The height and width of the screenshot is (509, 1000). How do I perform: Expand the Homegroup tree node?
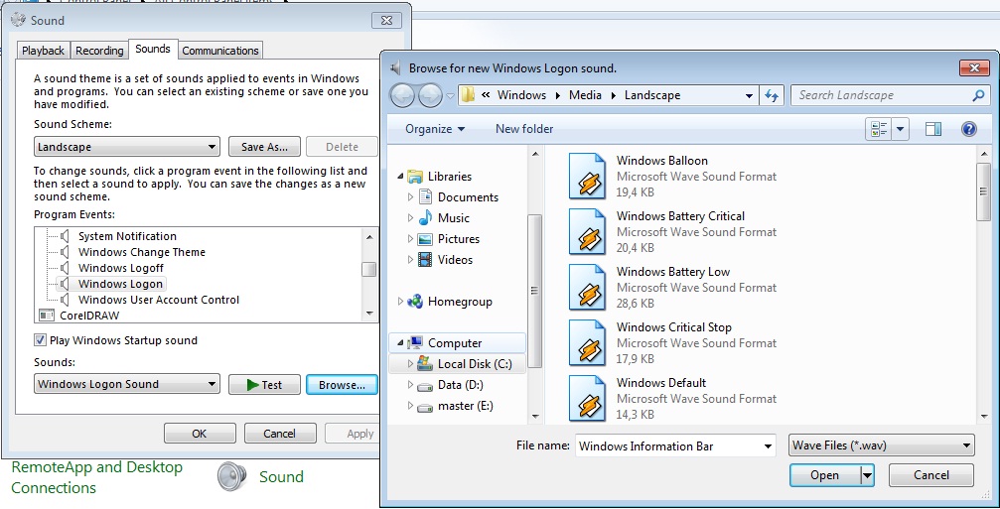click(400, 302)
